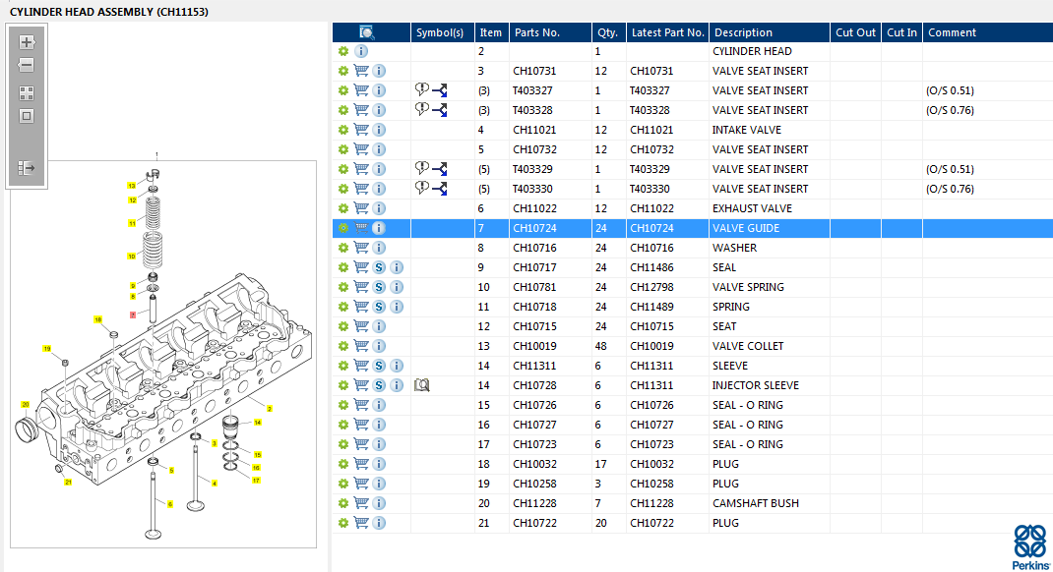This screenshot has width=1053, height=572.
Task: Click the single-square fit-to-window icon
Action: coord(27,116)
